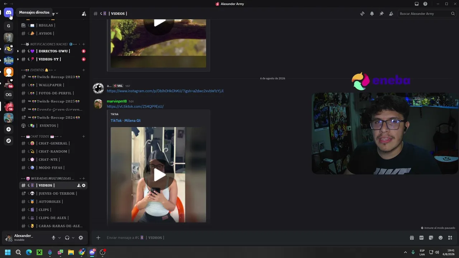Invite people to server via header icon

tap(84, 14)
